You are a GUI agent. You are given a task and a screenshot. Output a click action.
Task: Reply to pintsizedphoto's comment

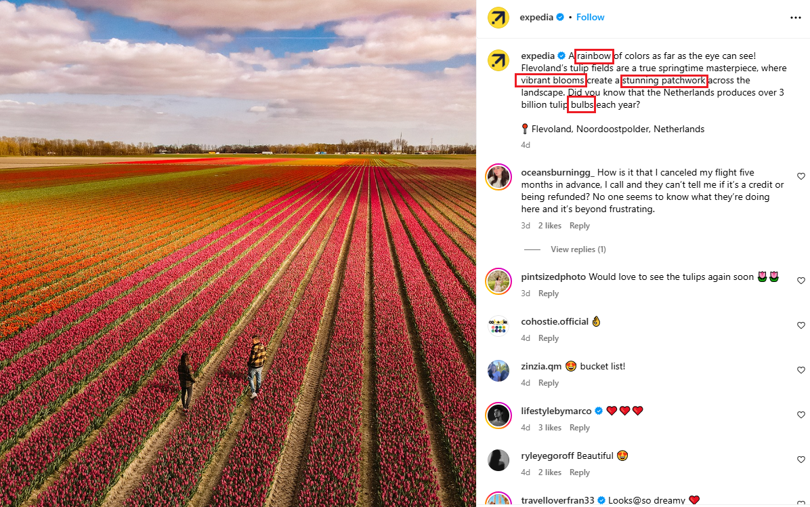[x=549, y=293]
